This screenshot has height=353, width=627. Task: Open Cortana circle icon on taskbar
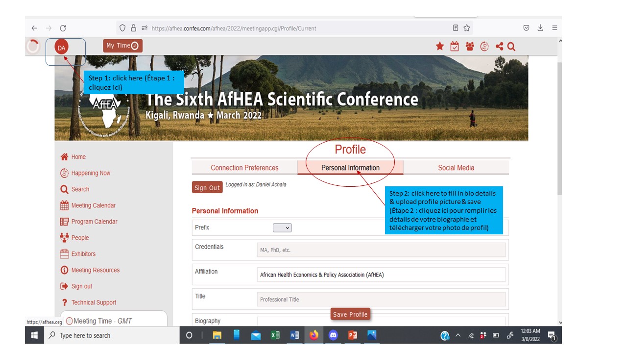point(189,335)
